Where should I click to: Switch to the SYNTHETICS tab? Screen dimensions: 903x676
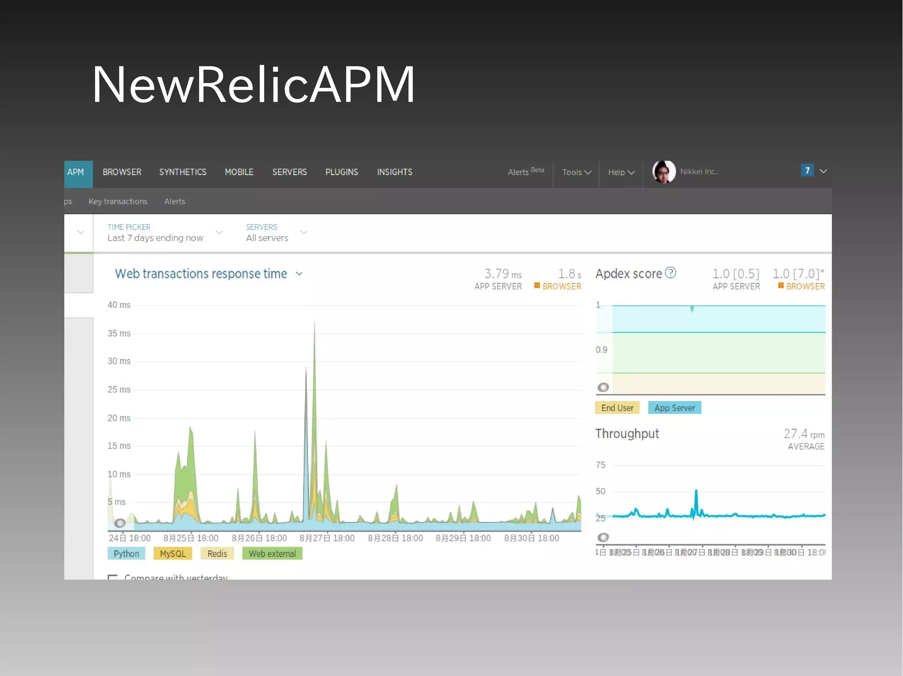(183, 172)
